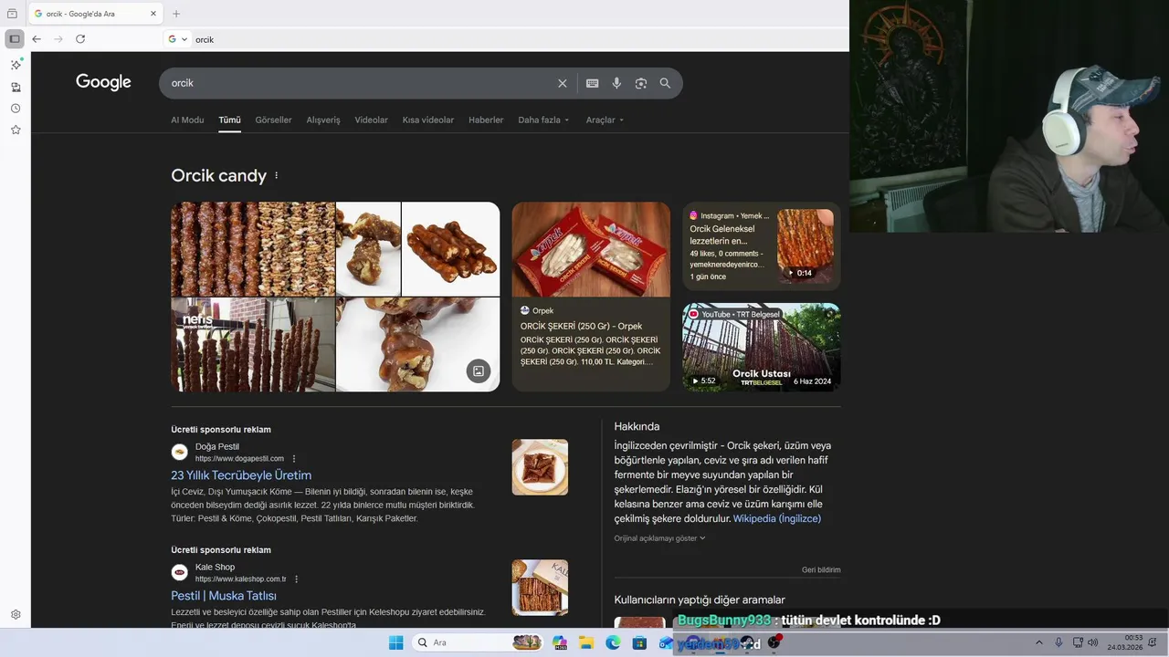Viewport: 1169px width, 657px height.
Task: Click the image gallery icon on photo grid
Action: [479, 370]
